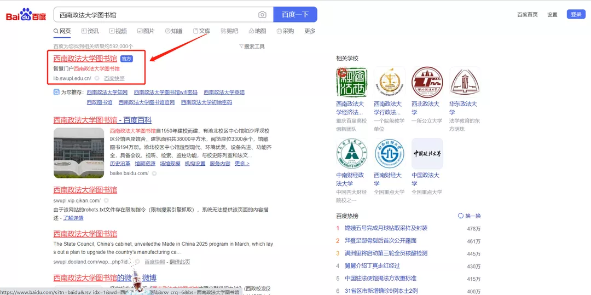591x295 pixels.
Task: Switch to the 知道 tab
Action: [x=174, y=31]
